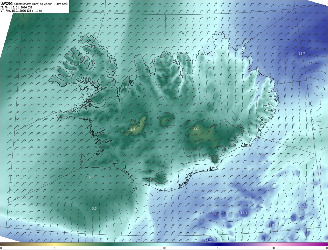Image resolution: width=328 pixels, height=250 pixels.
Task: Click the 13.9 value in the dark blue patch
Action: click(271, 225)
